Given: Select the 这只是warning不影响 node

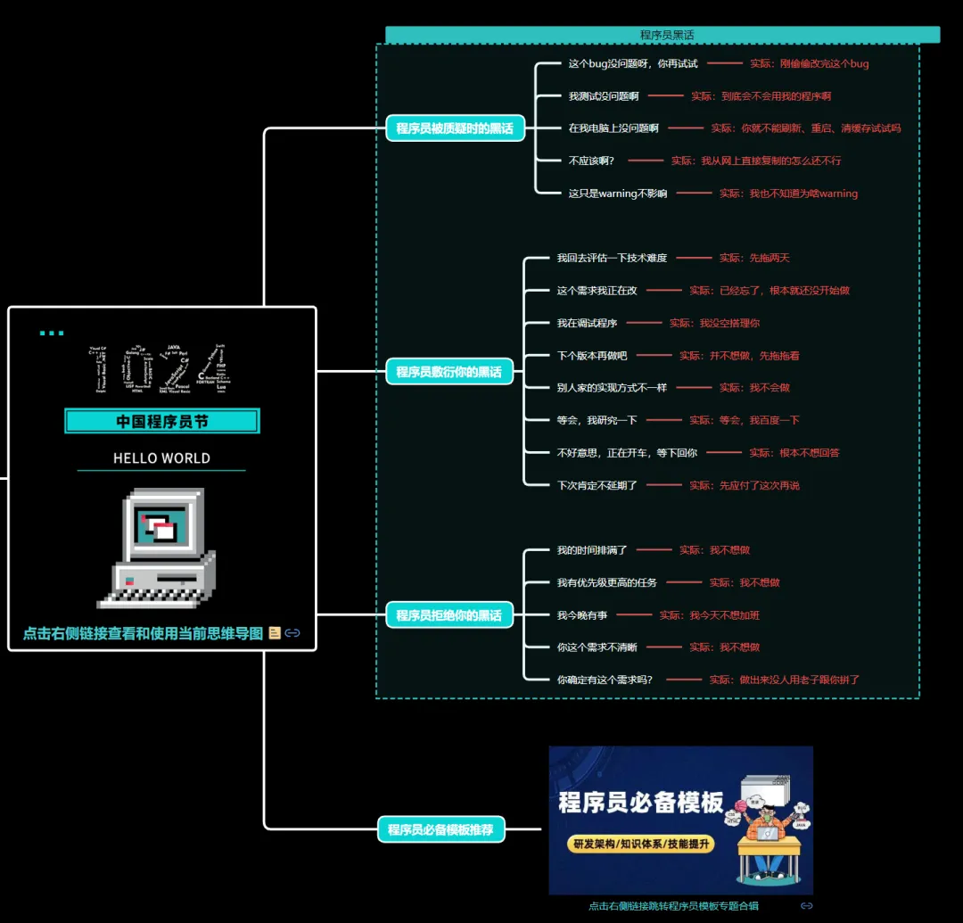Looking at the screenshot, I should 617,193.
